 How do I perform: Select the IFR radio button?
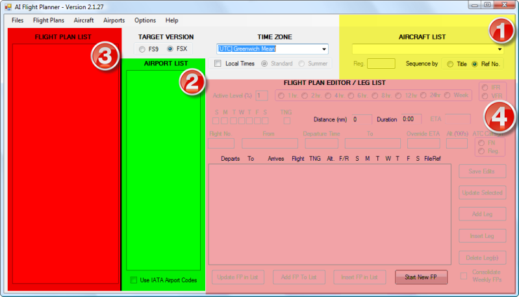485,88
